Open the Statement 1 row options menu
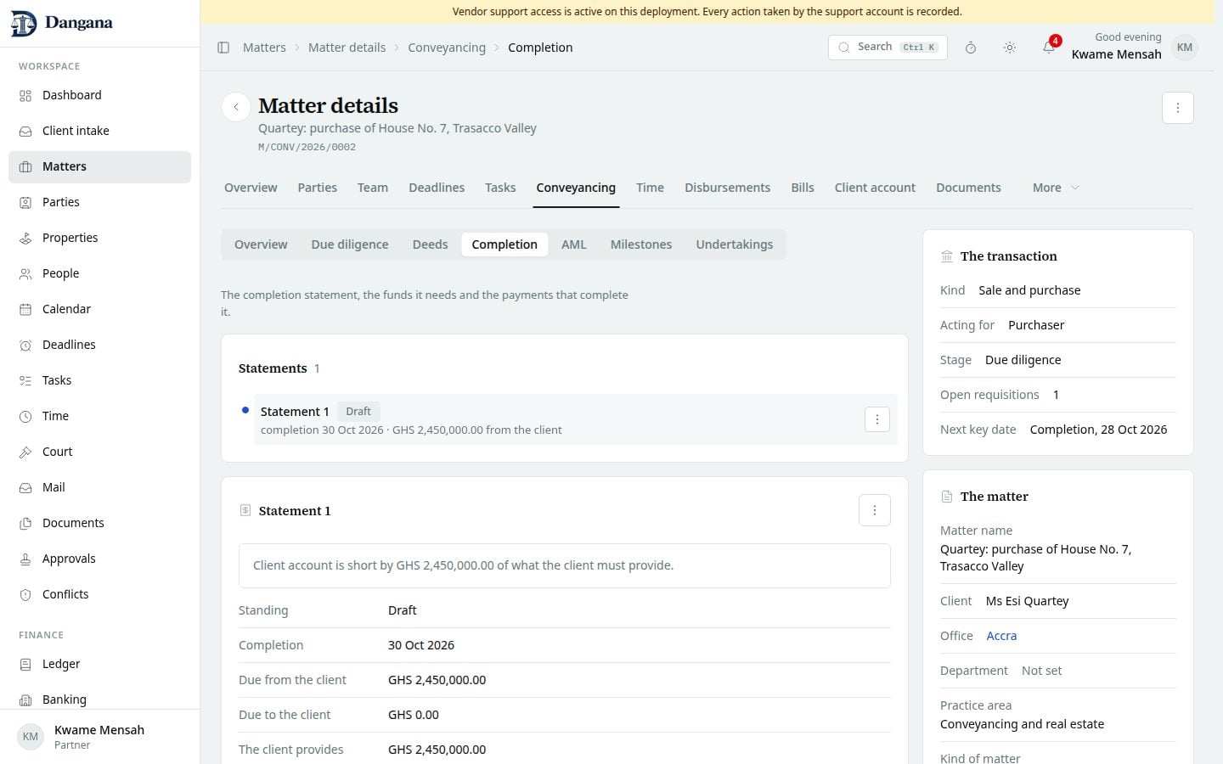 [x=877, y=419]
